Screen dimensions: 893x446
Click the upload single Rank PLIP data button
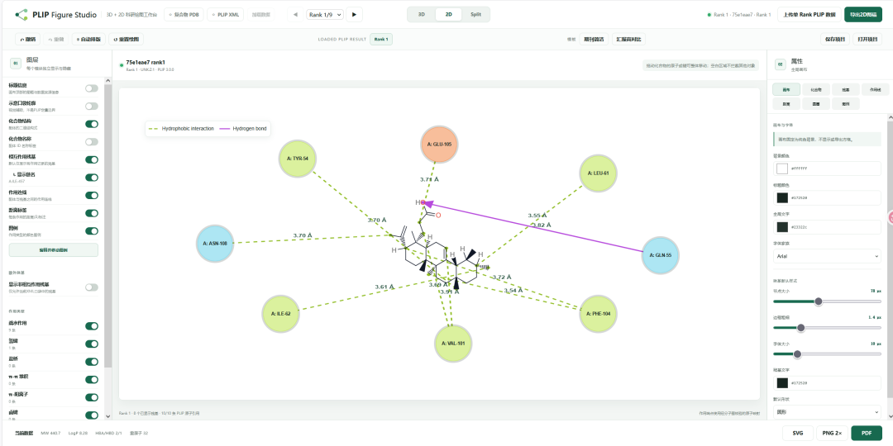[x=809, y=15]
